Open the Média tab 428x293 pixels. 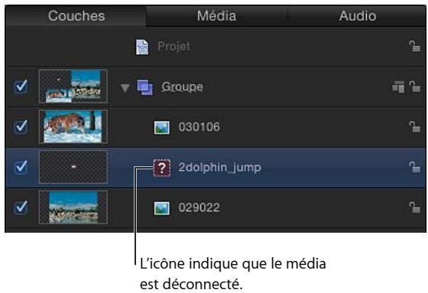(x=216, y=16)
